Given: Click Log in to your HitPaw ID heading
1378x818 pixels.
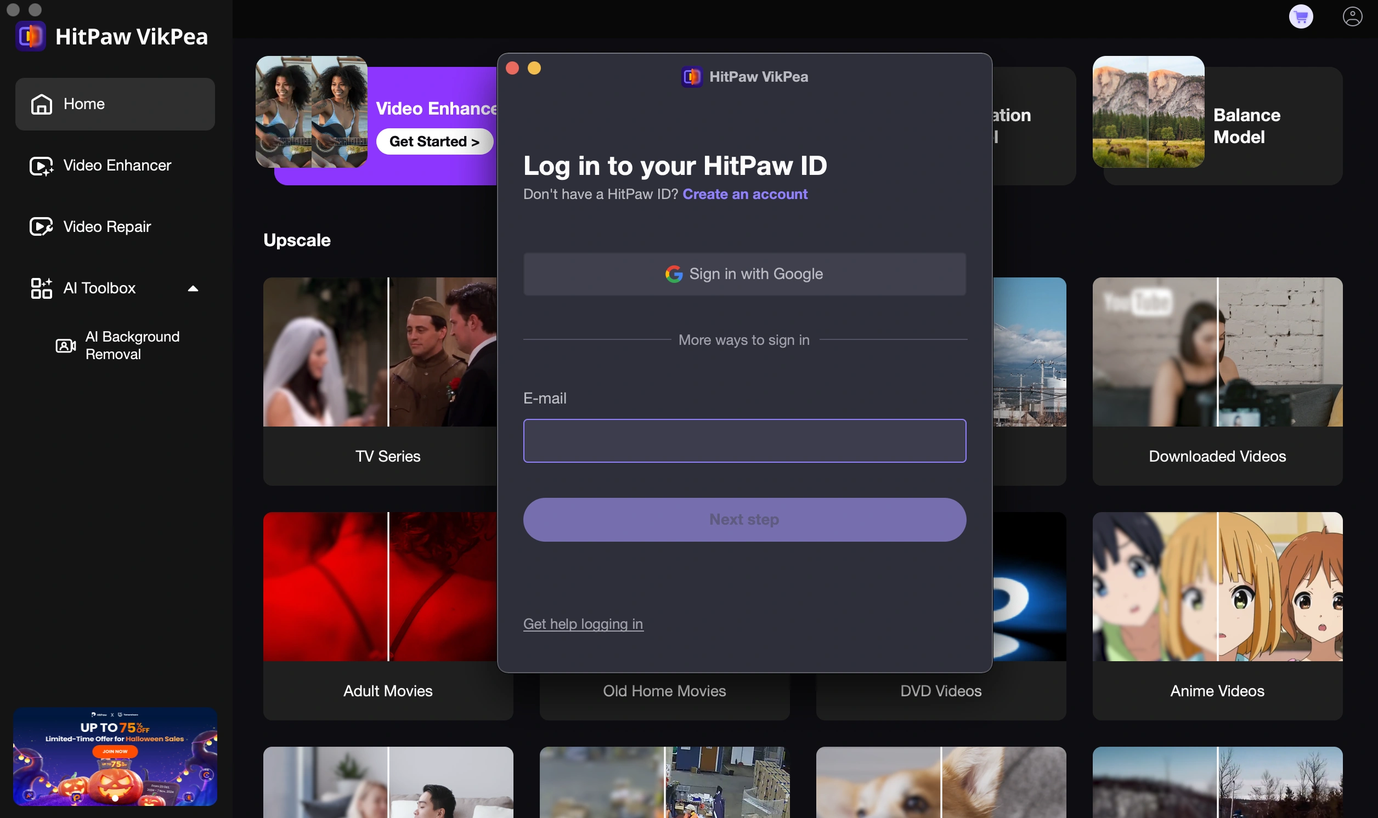Looking at the screenshot, I should point(675,166).
